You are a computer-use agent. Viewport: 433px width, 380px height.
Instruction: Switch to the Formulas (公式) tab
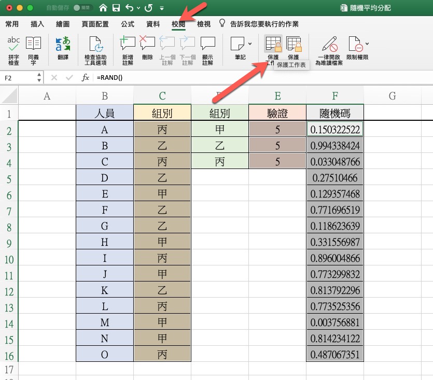[128, 24]
